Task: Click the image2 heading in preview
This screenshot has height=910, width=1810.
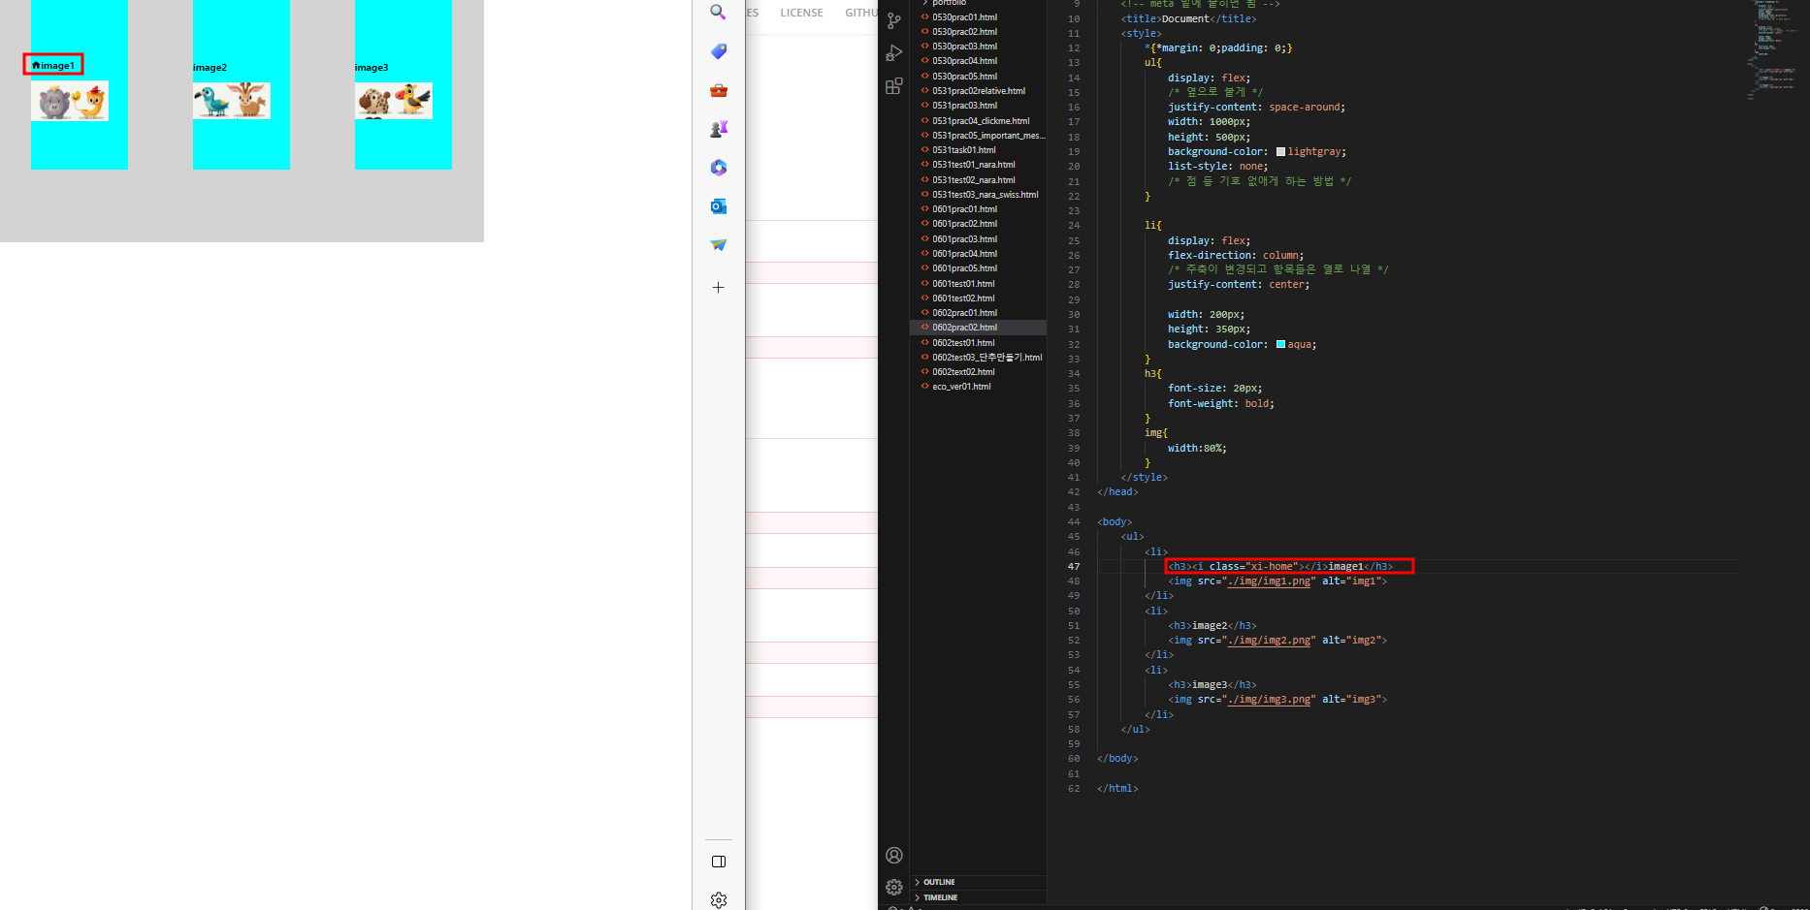Action: 210,68
